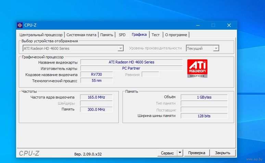Open the Центральный процессор tab

point(41,35)
